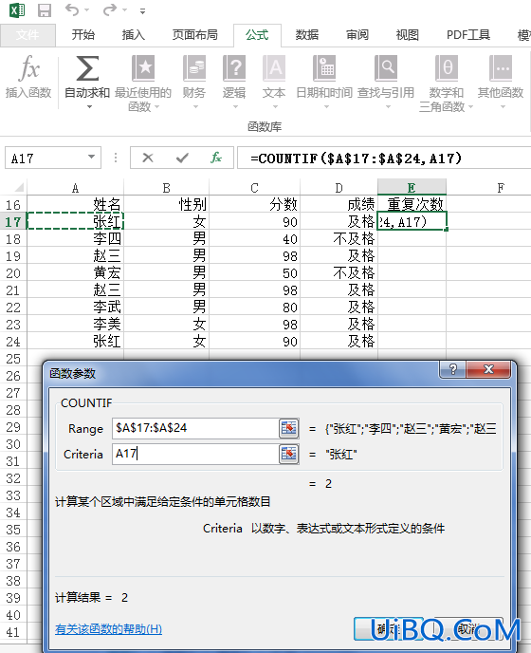531x653 pixels.
Task: Open the 财务 functions menu
Action: pos(194,82)
